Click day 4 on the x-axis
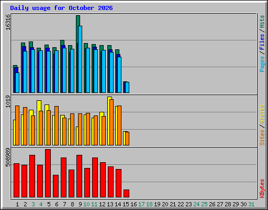Viewport: 268px width, 210px height. click(x=41, y=204)
